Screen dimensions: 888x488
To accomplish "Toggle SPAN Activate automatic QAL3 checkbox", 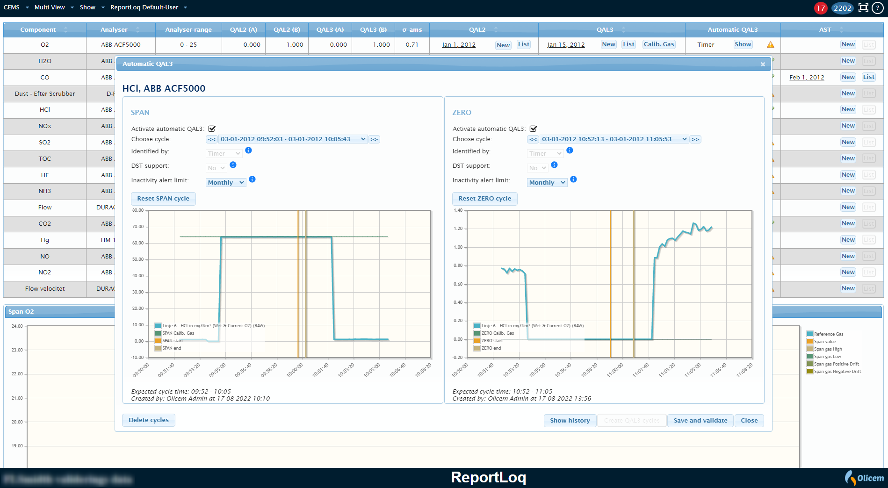I will click(212, 129).
